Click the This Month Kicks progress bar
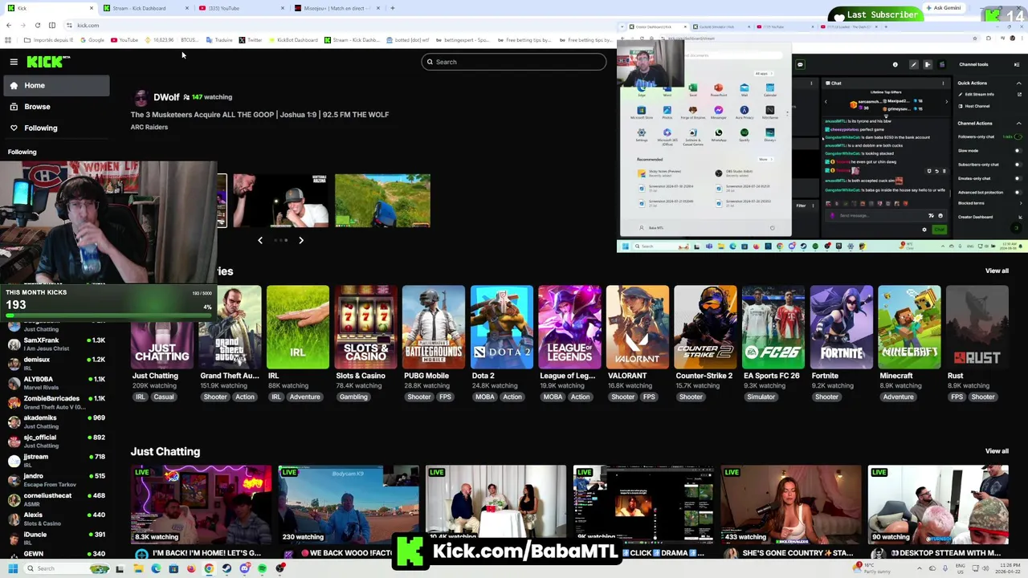Viewport: 1028px width, 578px height. (x=108, y=315)
